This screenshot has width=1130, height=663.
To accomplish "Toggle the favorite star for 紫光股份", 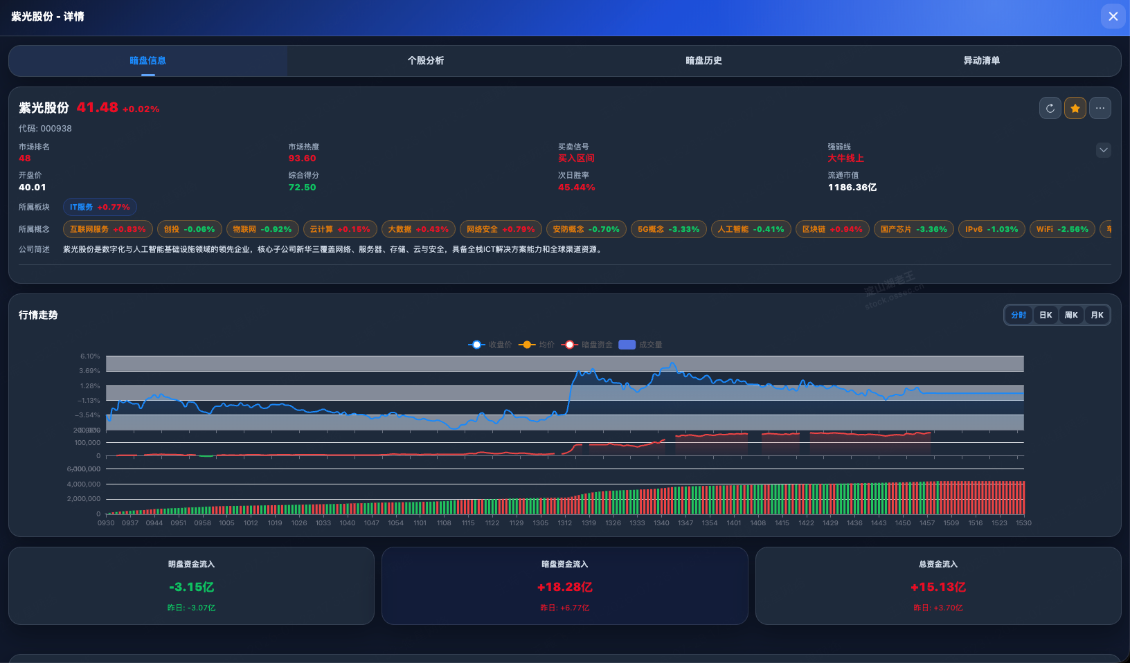I will click(x=1075, y=108).
